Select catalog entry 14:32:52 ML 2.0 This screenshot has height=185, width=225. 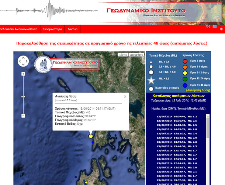(x=177, y=138)
